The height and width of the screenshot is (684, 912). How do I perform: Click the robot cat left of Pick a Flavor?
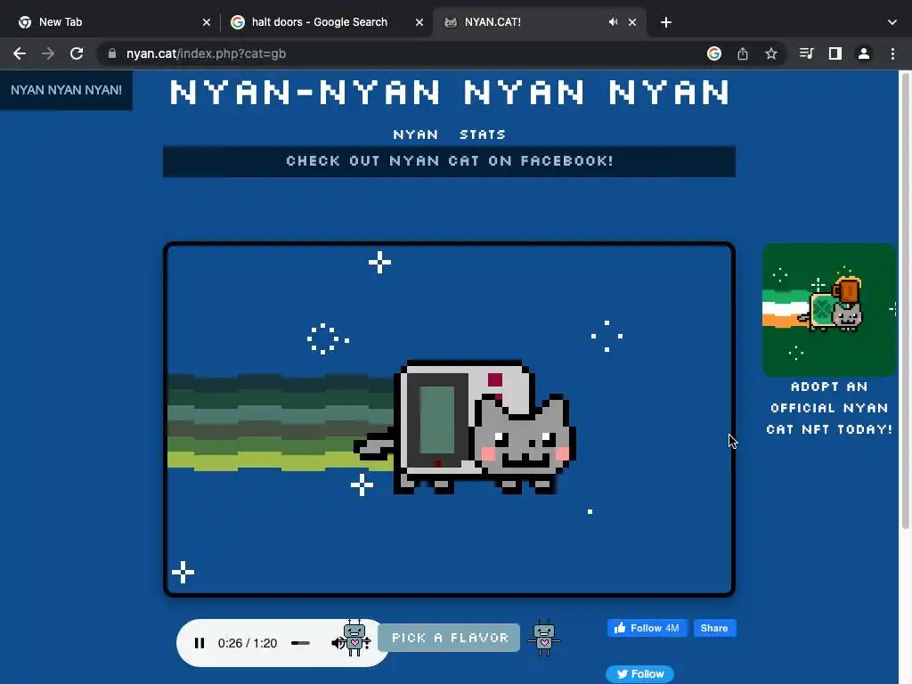coord(354,638)
